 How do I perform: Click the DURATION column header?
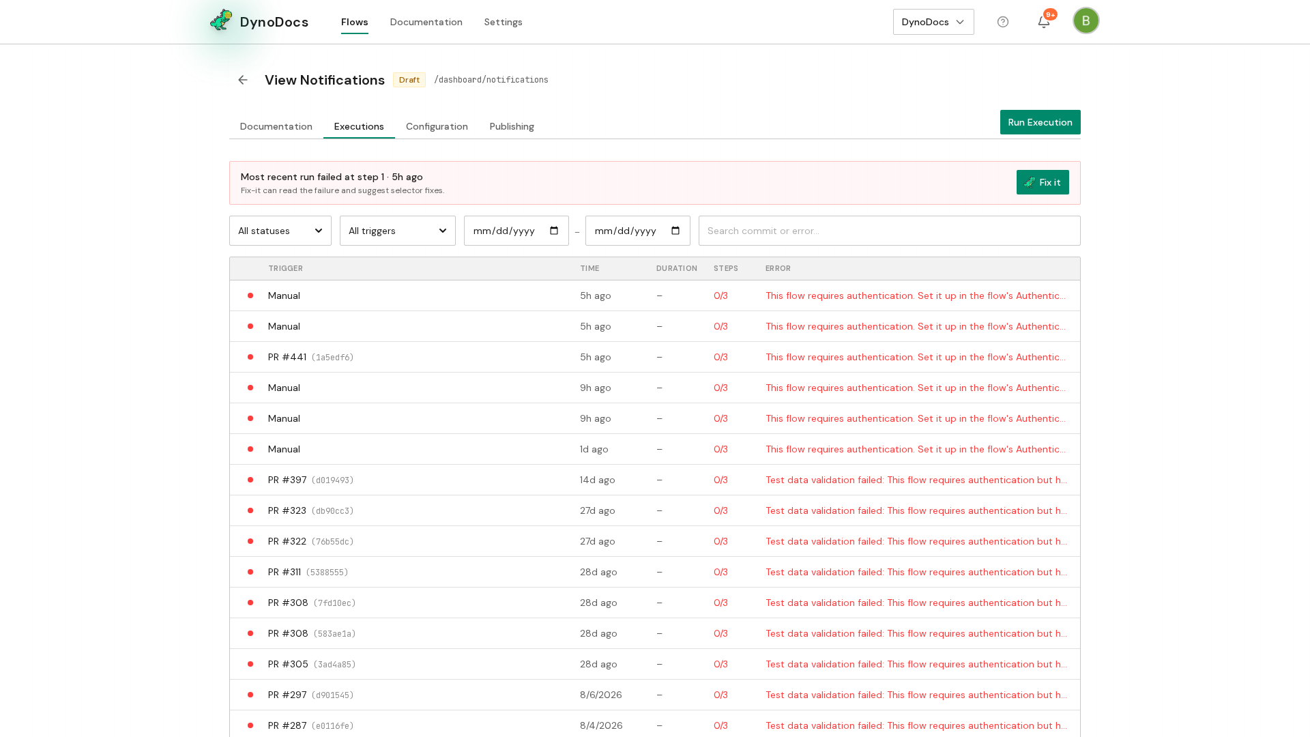[677, 268]
